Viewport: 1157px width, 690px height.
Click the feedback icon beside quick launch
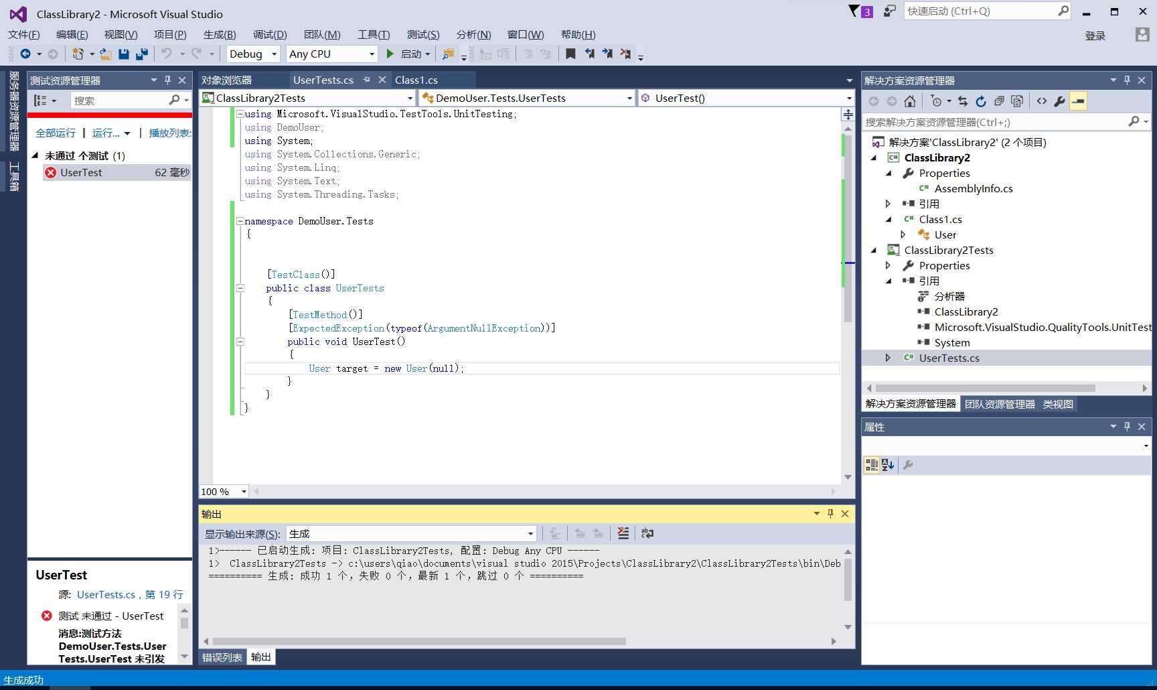point(889,11)
